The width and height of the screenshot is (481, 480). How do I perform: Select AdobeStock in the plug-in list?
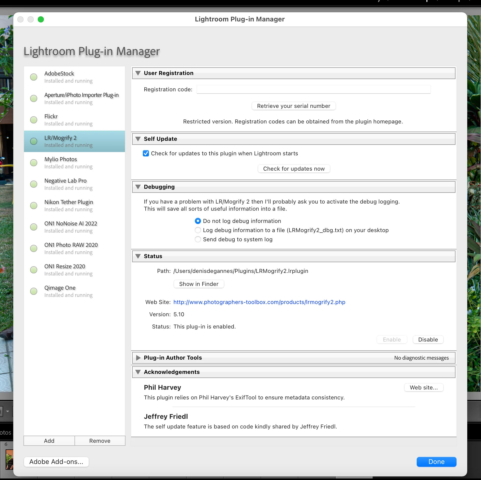click(x=74, y=77)
